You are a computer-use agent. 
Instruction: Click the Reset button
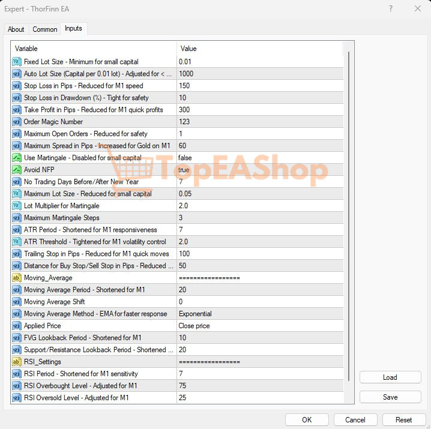tap(404, 420)
